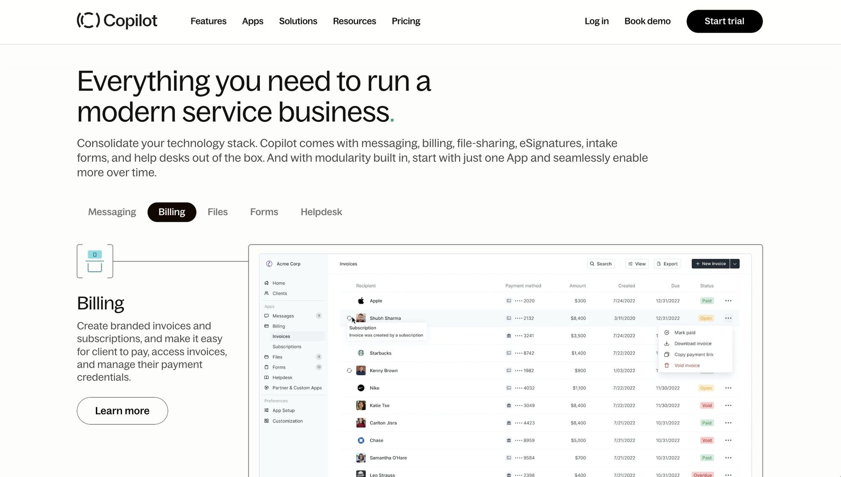Click the Copilot logo icon
The width and height of the screenshot is (841, 477).
(88, 20)
